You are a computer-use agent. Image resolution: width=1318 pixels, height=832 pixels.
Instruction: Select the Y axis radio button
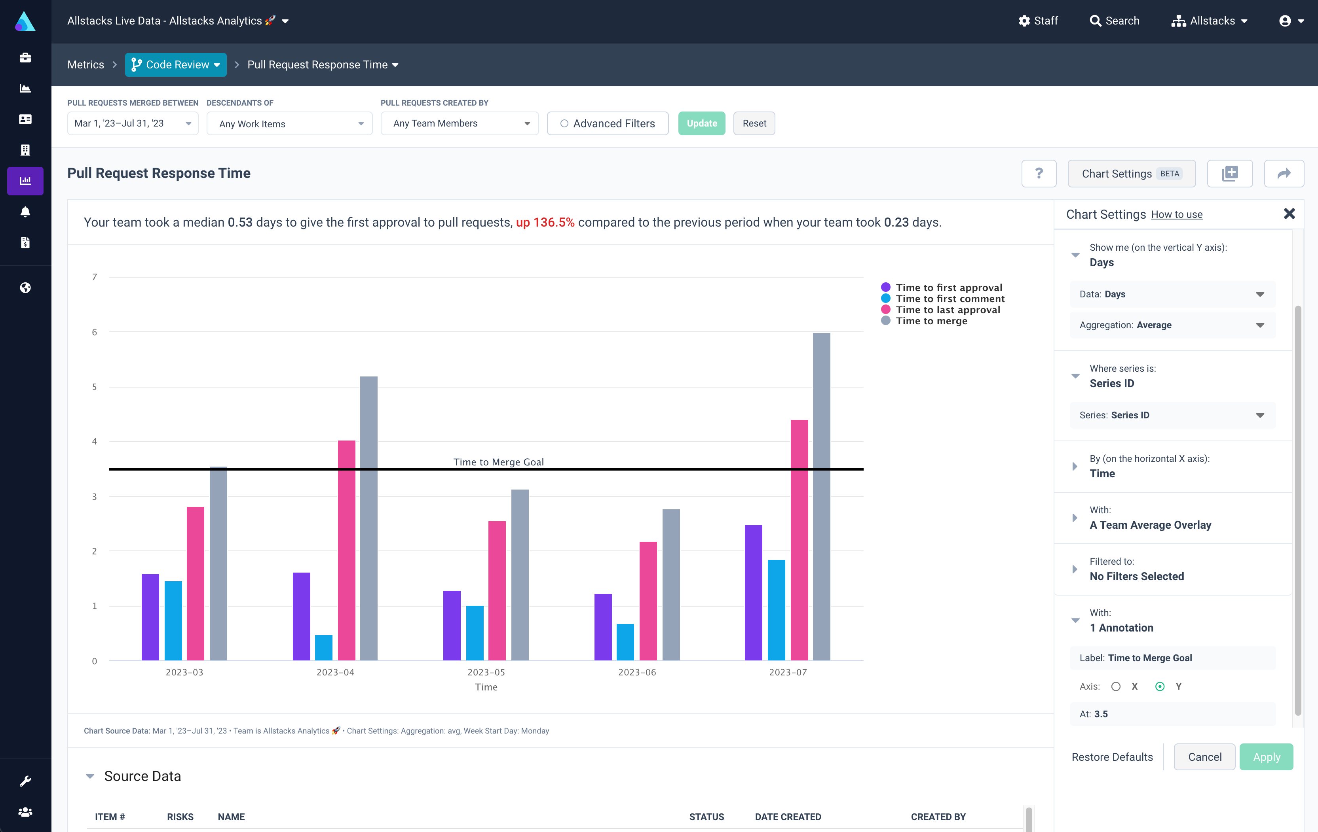pos(1159,686)
